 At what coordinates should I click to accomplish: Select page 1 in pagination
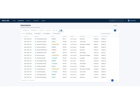(112, 80)
